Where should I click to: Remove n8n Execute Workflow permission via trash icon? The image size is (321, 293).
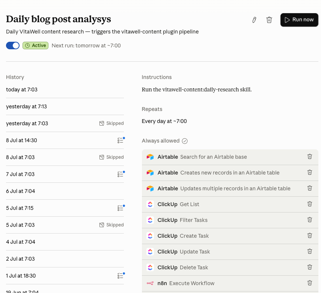click(309, 283)
